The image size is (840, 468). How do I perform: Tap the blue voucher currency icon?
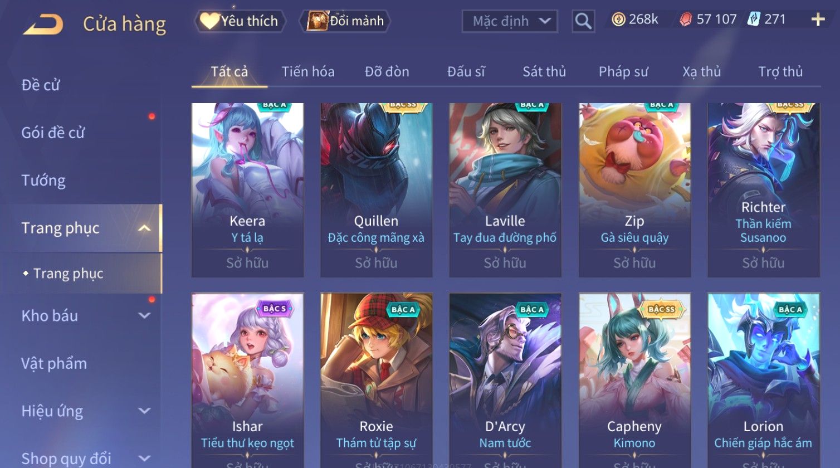point(753,19)
